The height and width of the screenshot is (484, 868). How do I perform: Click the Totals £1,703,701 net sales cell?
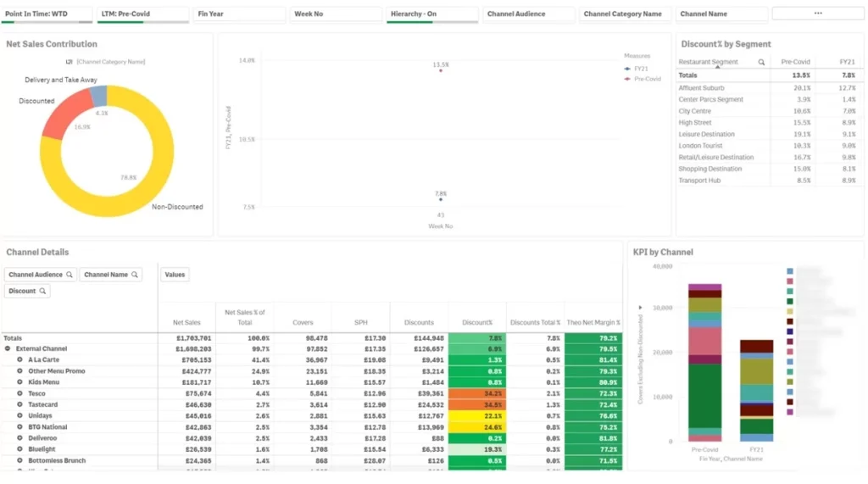click(186, 338)
